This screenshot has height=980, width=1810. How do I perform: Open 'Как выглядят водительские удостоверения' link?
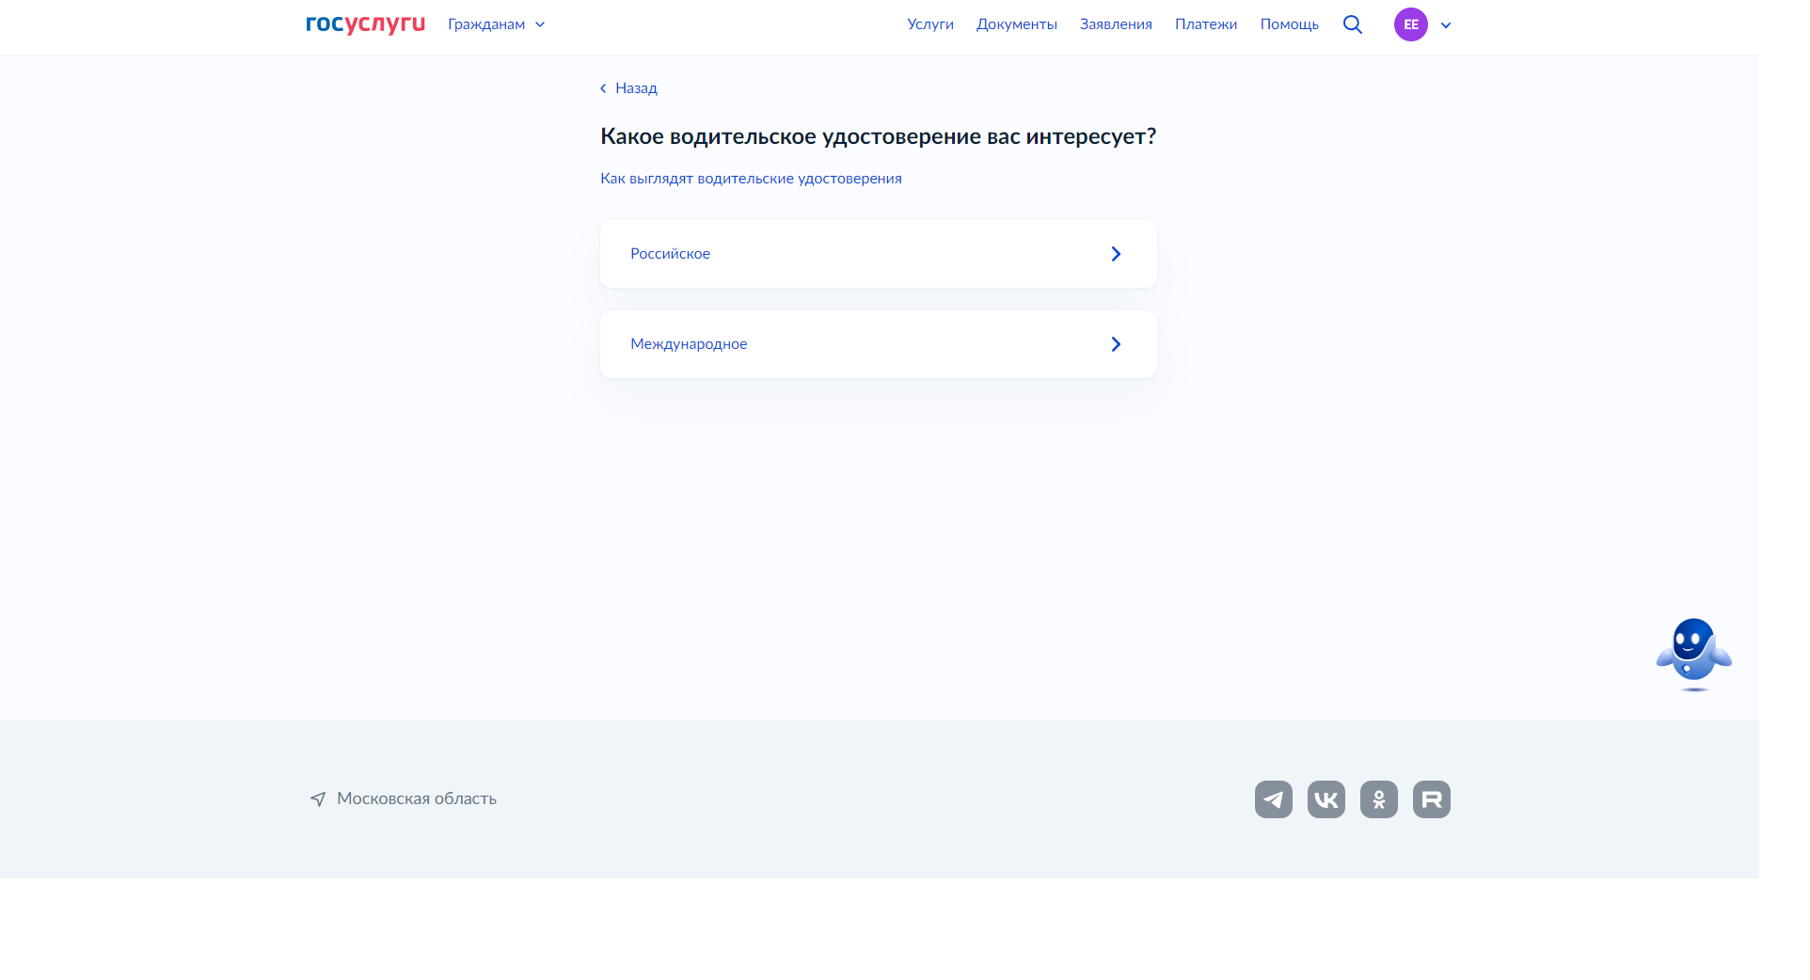point(750,178)
